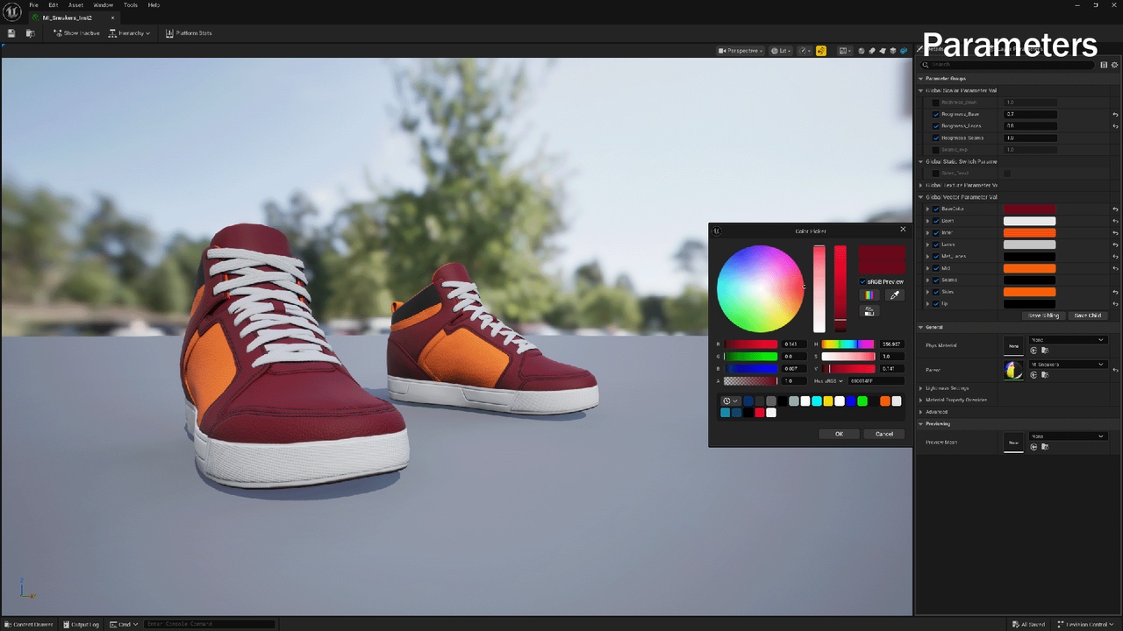
Task: Click the BaseColor dark red swatch
Action: click(1030, 209)
